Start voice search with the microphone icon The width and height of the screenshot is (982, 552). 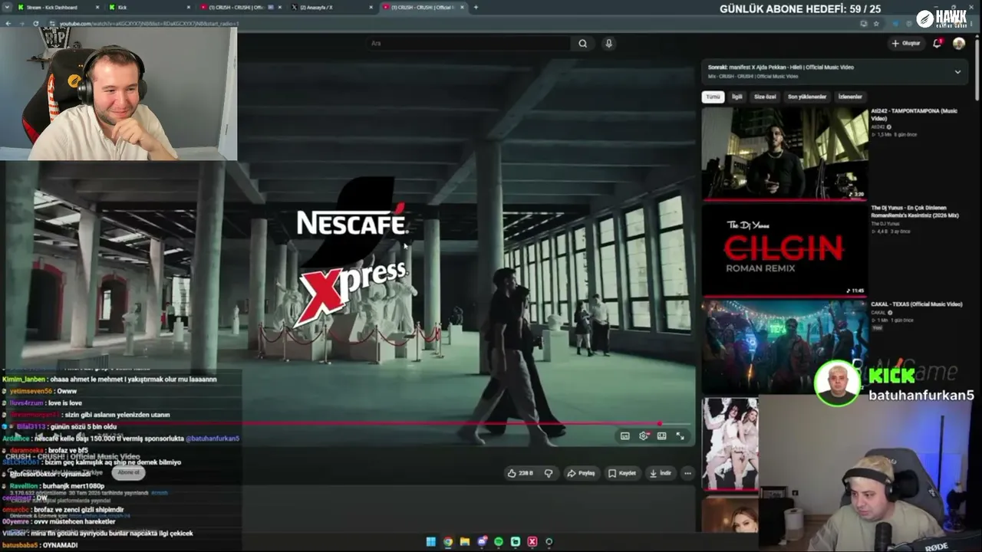(608, 44)
